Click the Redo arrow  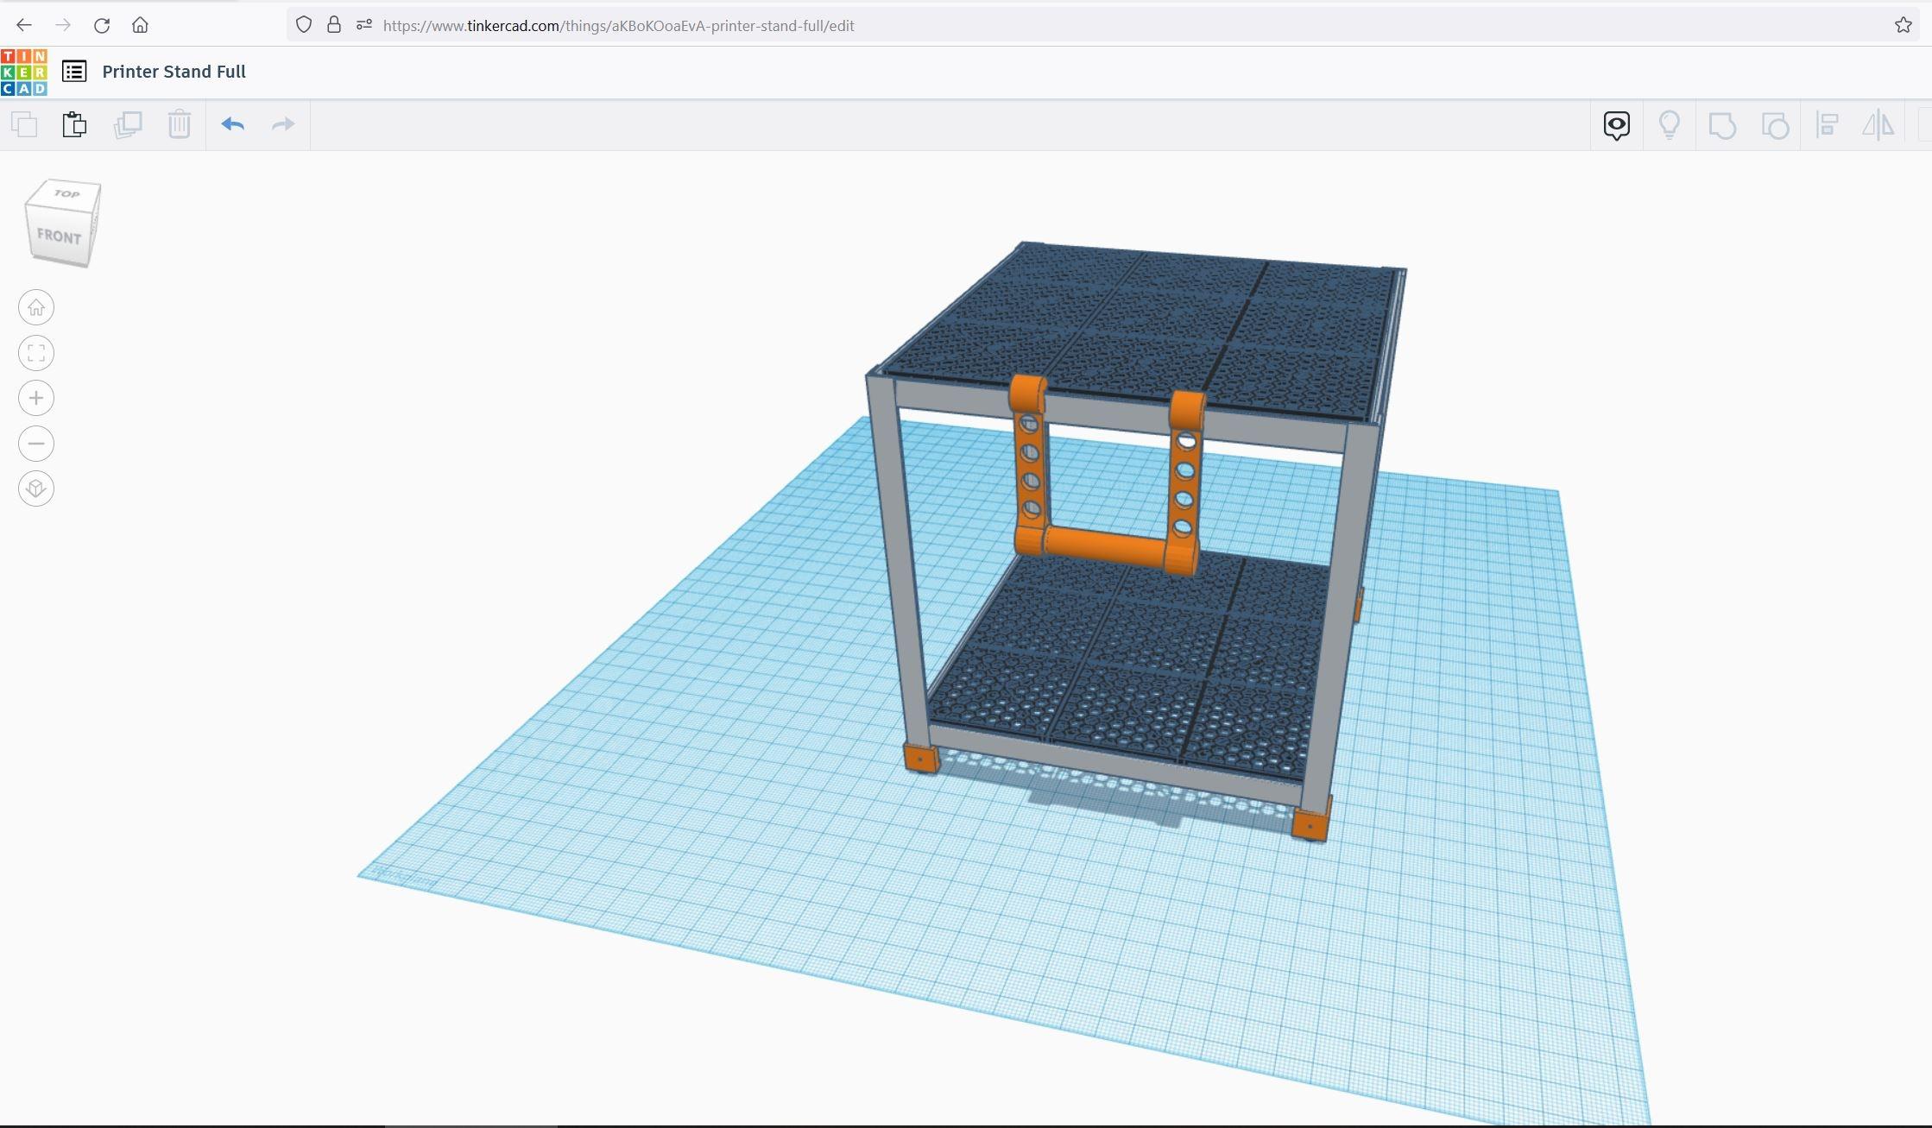pos(283,124)
